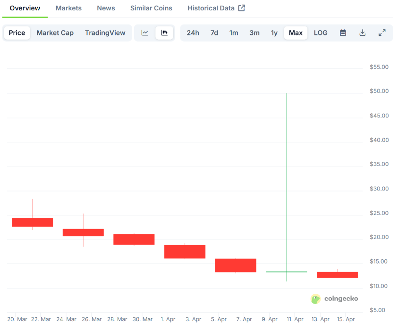Set time range to 7d

(x=214, y=33)
